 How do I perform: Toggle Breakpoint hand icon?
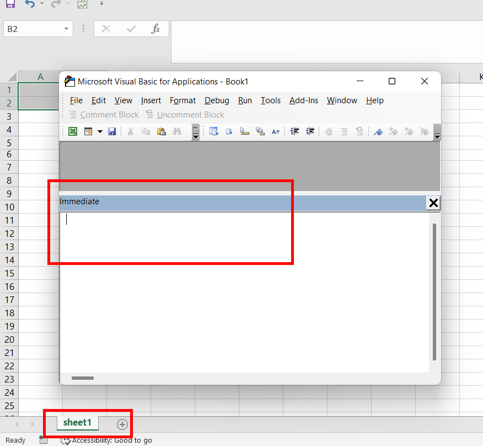(329, 132)
